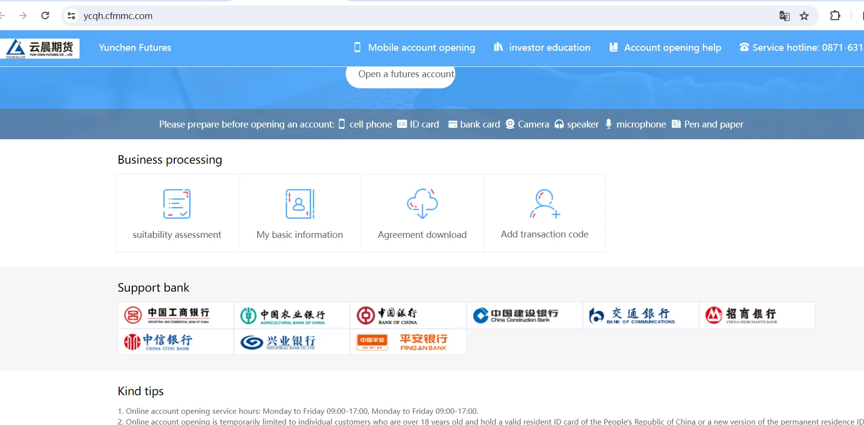The image size is (864, 425).
Task: Click the Open a futures account button
Action: pyautogui.click(x=400, y=76)
